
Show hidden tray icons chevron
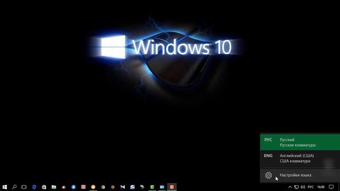290,187
